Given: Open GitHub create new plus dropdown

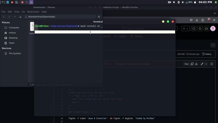Looking at the screenshot, I should 185,29.
